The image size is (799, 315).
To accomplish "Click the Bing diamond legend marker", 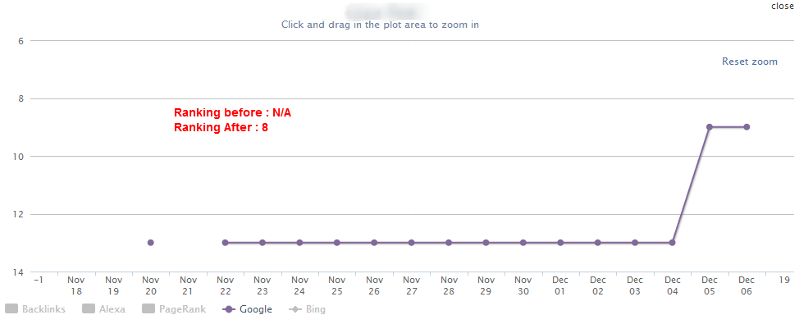I will pos(294,309).
